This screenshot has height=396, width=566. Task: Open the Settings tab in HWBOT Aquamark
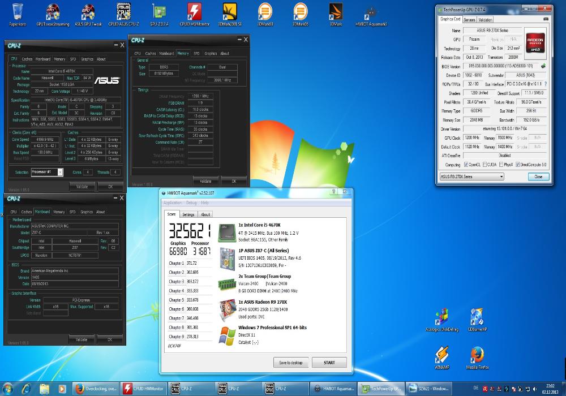pos(188,214)
